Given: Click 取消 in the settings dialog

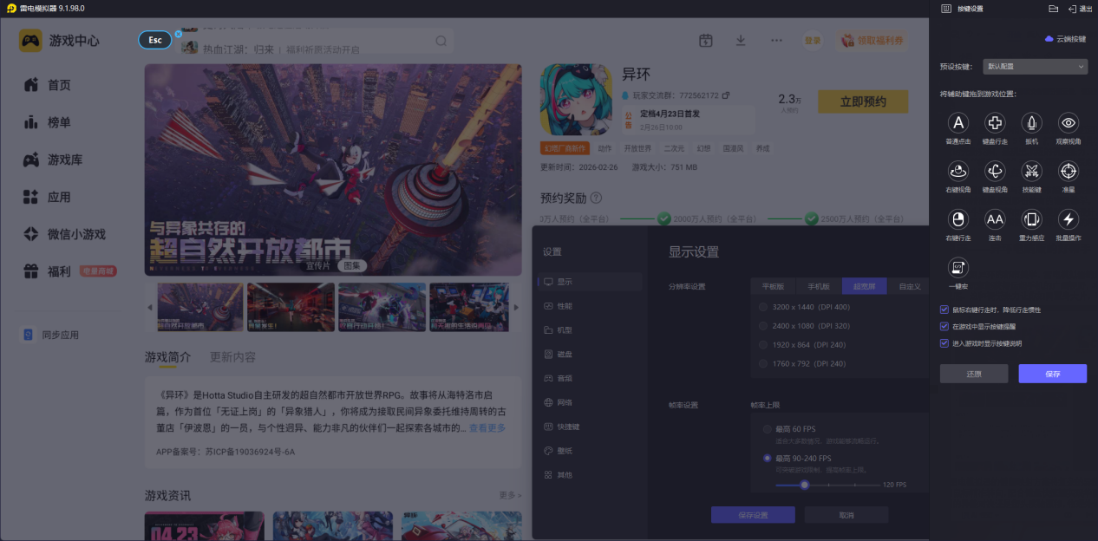Looking at the screenshot, I should (x=846, y=515).
